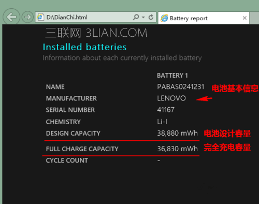Click the 41167 serial value
The width and height of the screenshot is (259, 204).
[166, 110]
